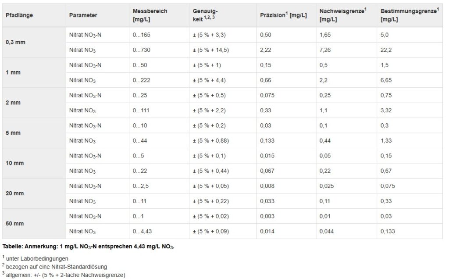The image size is (449, 279).
Task: Select footnote text unter Laborbedingungen
Action: tap(37, 259)
